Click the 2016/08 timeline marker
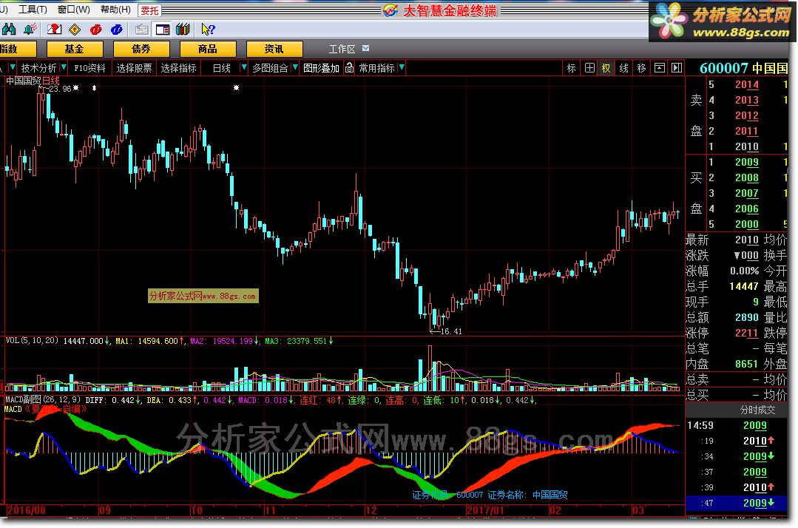 click(x=27, y=510)
